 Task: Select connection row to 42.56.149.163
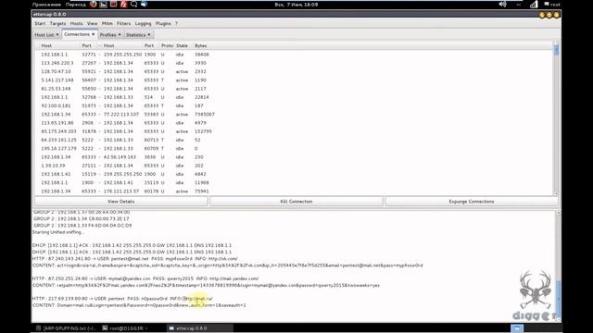point(294,157)
